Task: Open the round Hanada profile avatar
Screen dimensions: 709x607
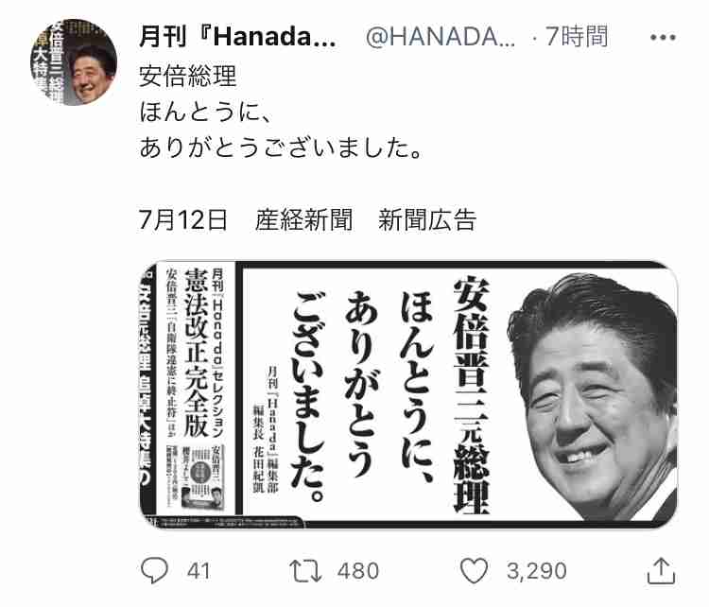Action: (x=74, y=62)
